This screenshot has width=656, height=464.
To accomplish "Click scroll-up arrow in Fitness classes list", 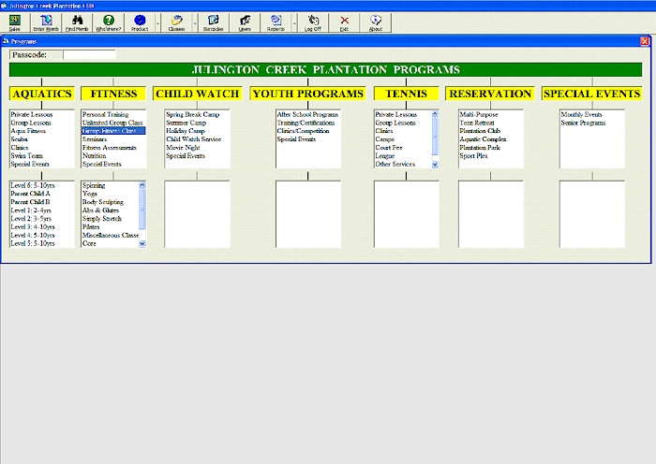I will 142,184.
